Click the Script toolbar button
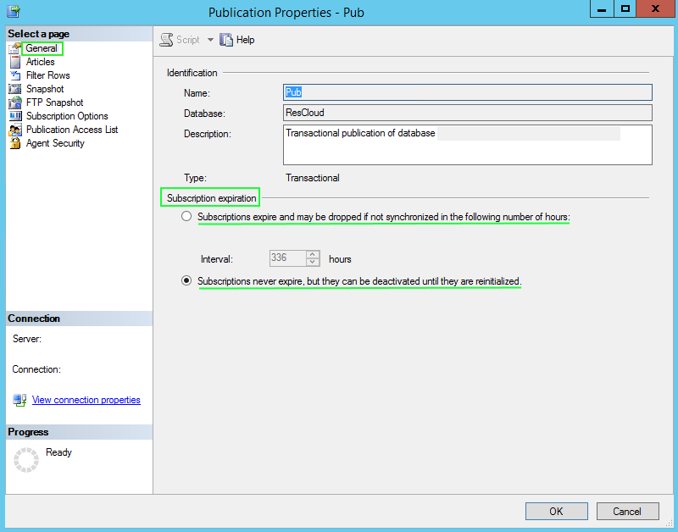 tap(180, 40)
